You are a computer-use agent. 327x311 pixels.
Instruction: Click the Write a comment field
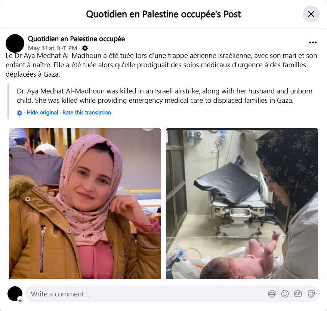pos(146,294)
